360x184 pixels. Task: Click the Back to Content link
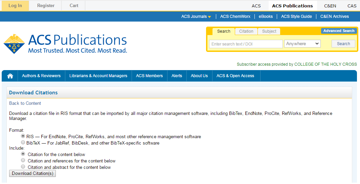[25, 103]
